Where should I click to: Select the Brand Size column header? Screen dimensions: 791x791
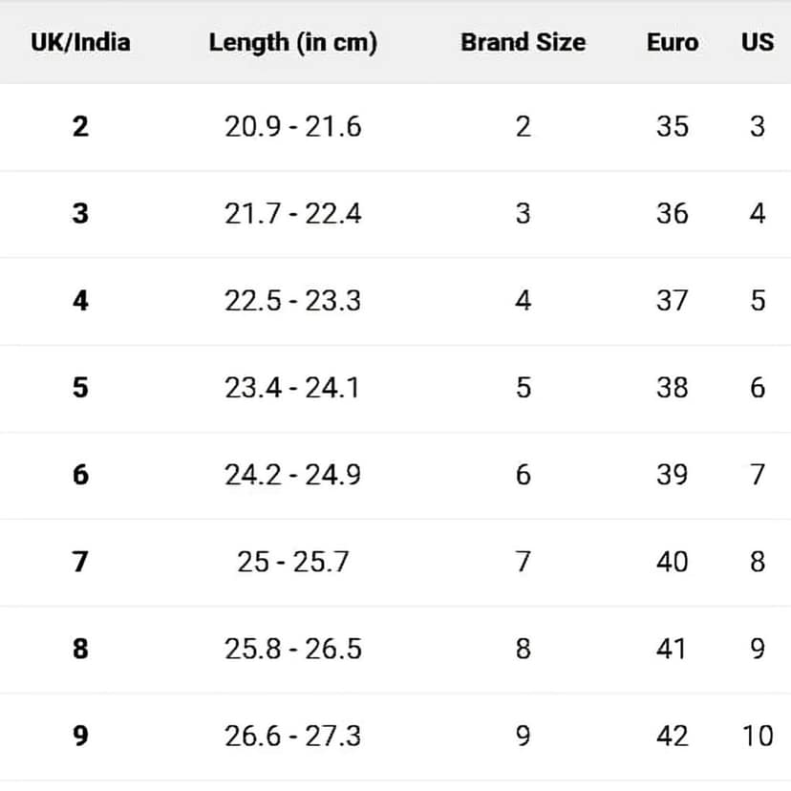tap(524, 42)
